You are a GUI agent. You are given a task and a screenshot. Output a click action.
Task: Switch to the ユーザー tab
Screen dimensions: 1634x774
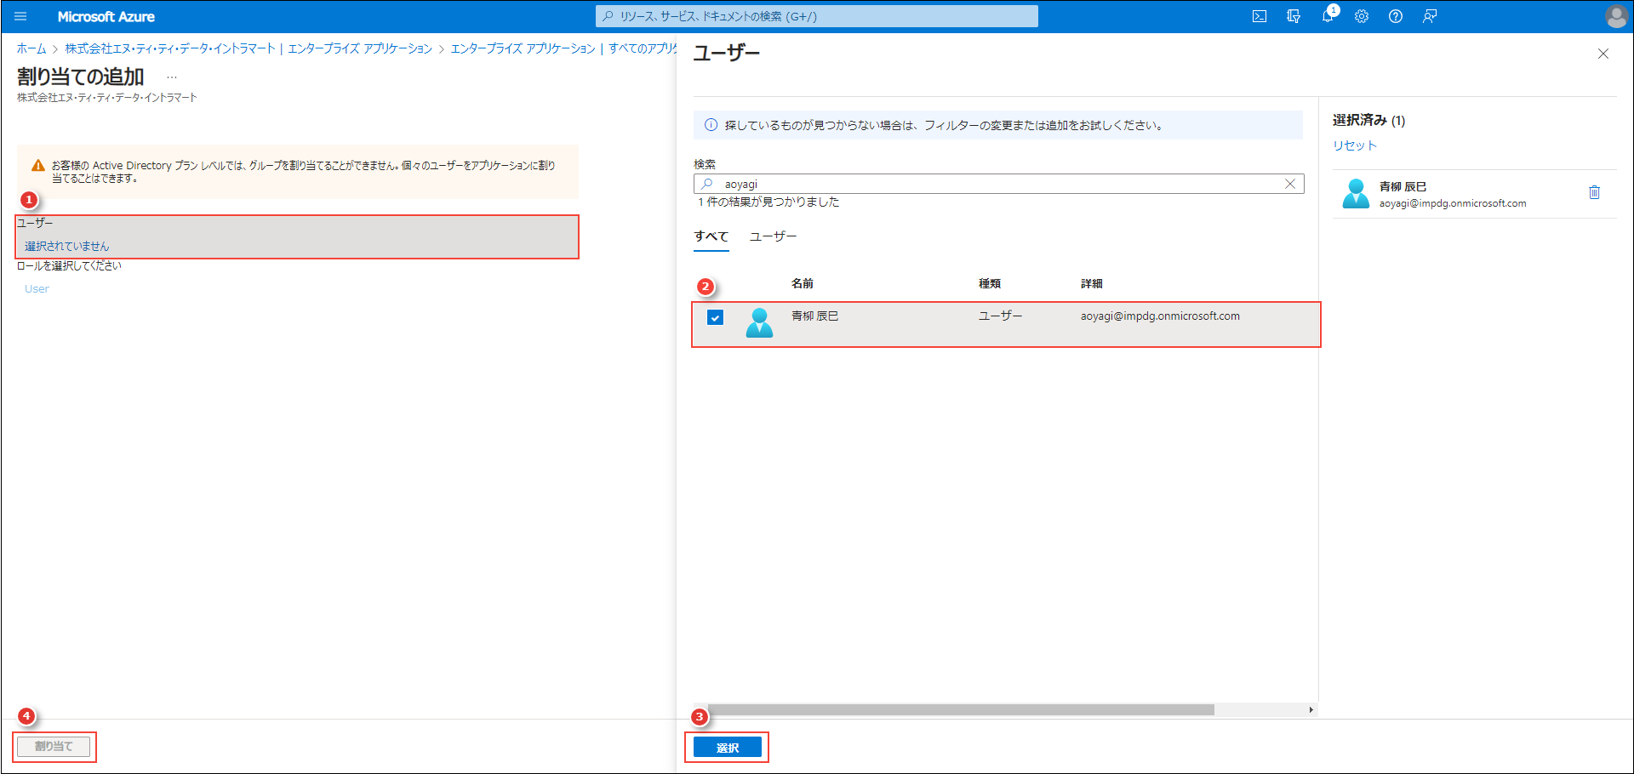[773, 236]
